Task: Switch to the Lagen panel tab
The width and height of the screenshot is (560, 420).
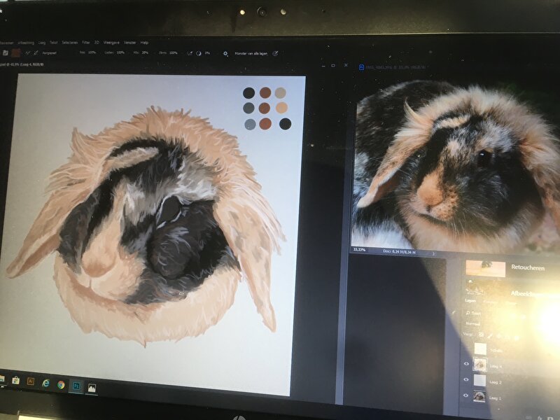Action: pyautogui.click(x=470, y=301)
